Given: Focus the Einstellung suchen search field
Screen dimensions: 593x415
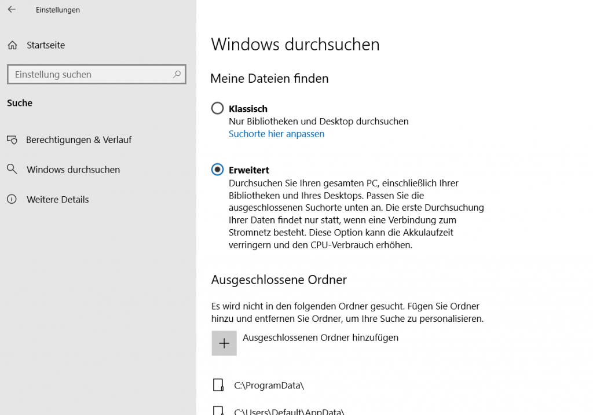Looking at the screenshot, I should click(97, 75).
